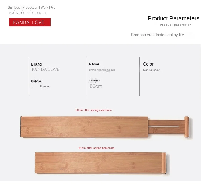Click the extended bamboo divider image
Viewport: 201px width, 184px height.
click(x=105, y=127)
